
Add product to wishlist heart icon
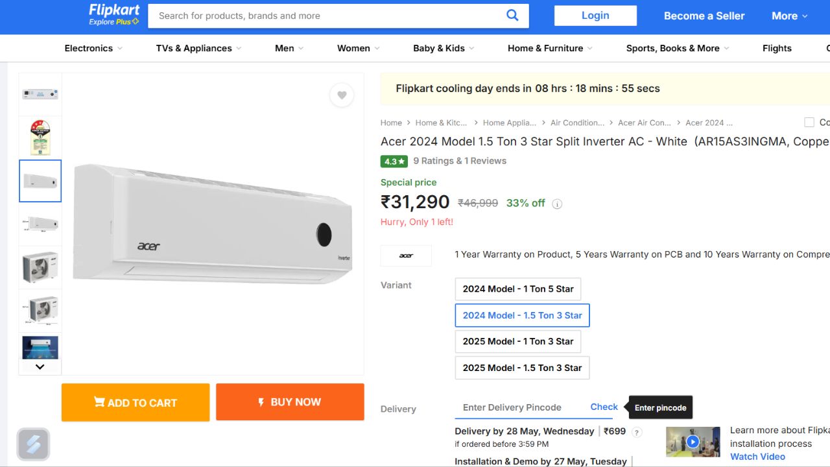342,95
